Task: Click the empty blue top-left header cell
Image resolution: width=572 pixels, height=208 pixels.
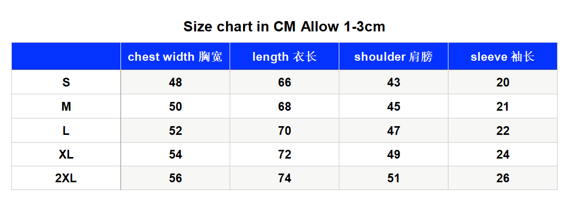Action: click(x=66, y=57)
